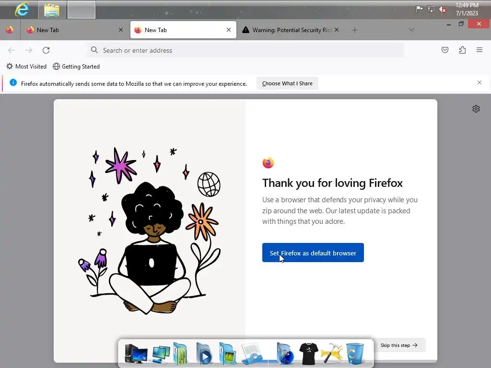Screen dimensions: 491x368
Task: Open the Recycle Bin dock icon
Action: coord(355,354)
